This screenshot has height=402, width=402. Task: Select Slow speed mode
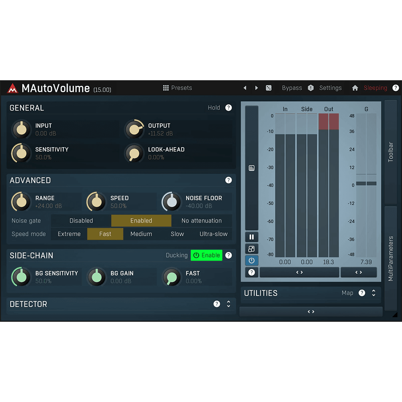point(178,234)
